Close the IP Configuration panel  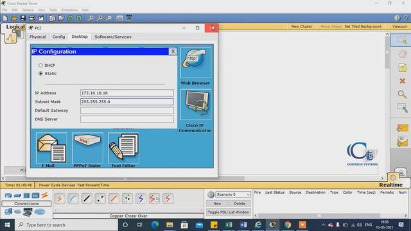coord(173,51)
